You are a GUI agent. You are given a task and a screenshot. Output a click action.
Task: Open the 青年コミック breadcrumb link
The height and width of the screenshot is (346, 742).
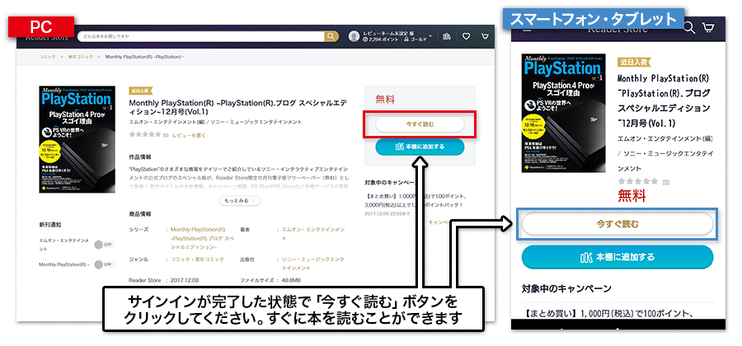[x=81, y=57]
